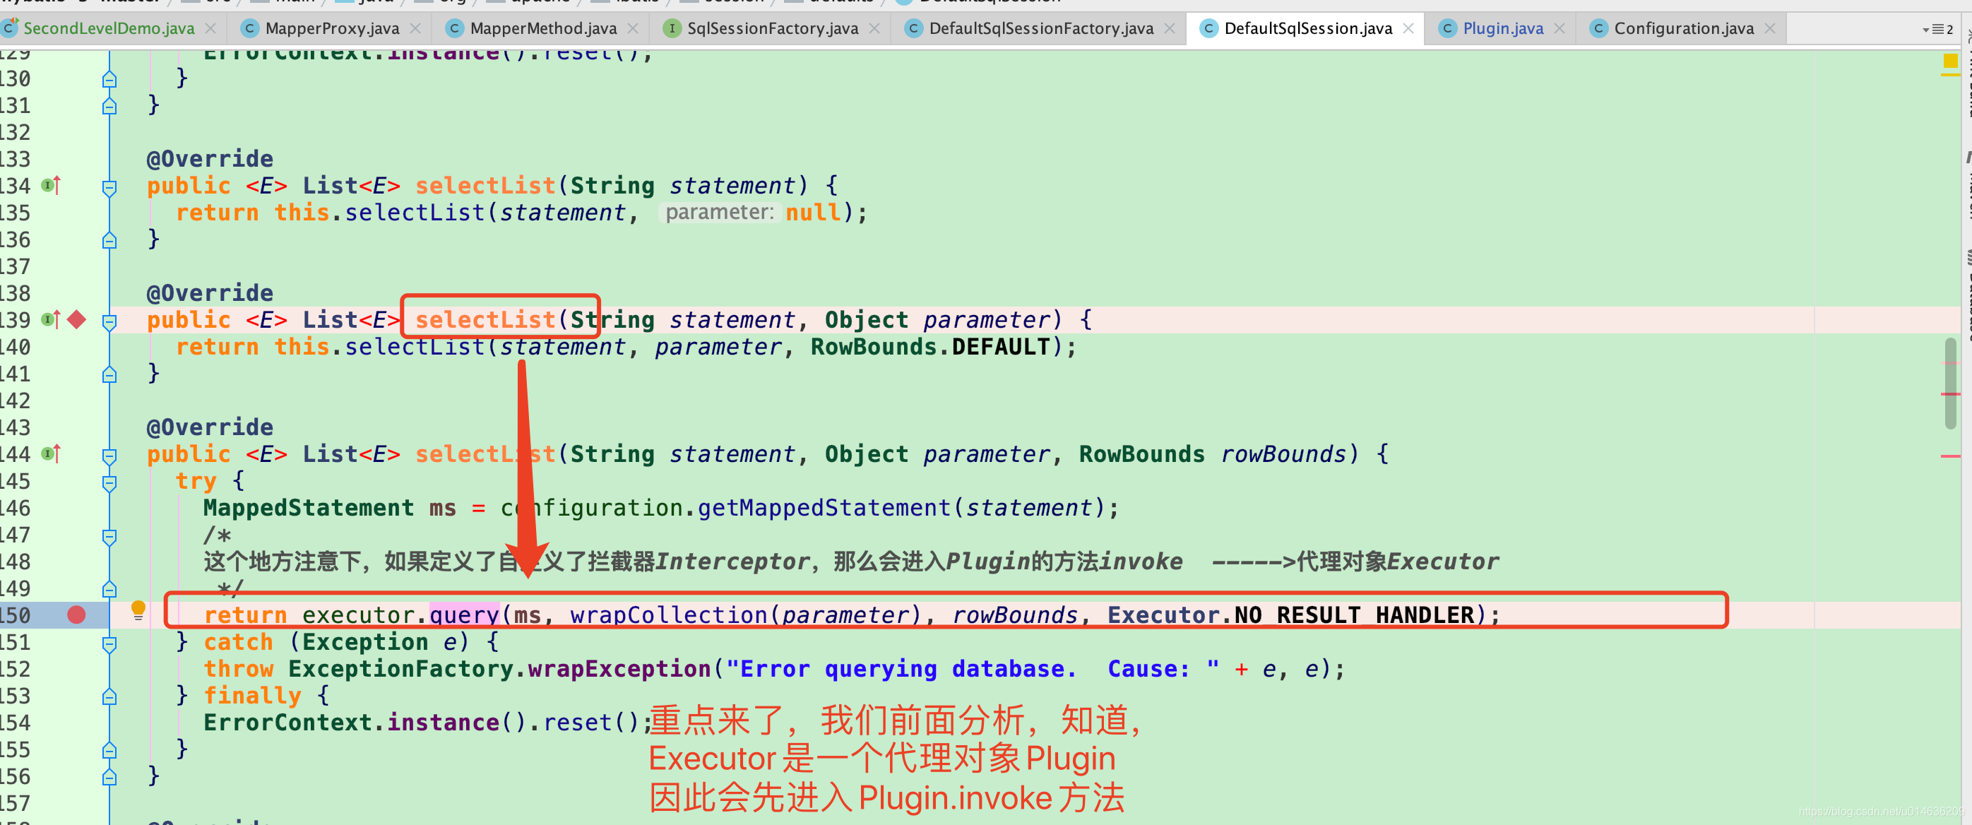Close the Configuration.java tab
Viewport: 1972px width, 825px height.
click(1769, 29)
